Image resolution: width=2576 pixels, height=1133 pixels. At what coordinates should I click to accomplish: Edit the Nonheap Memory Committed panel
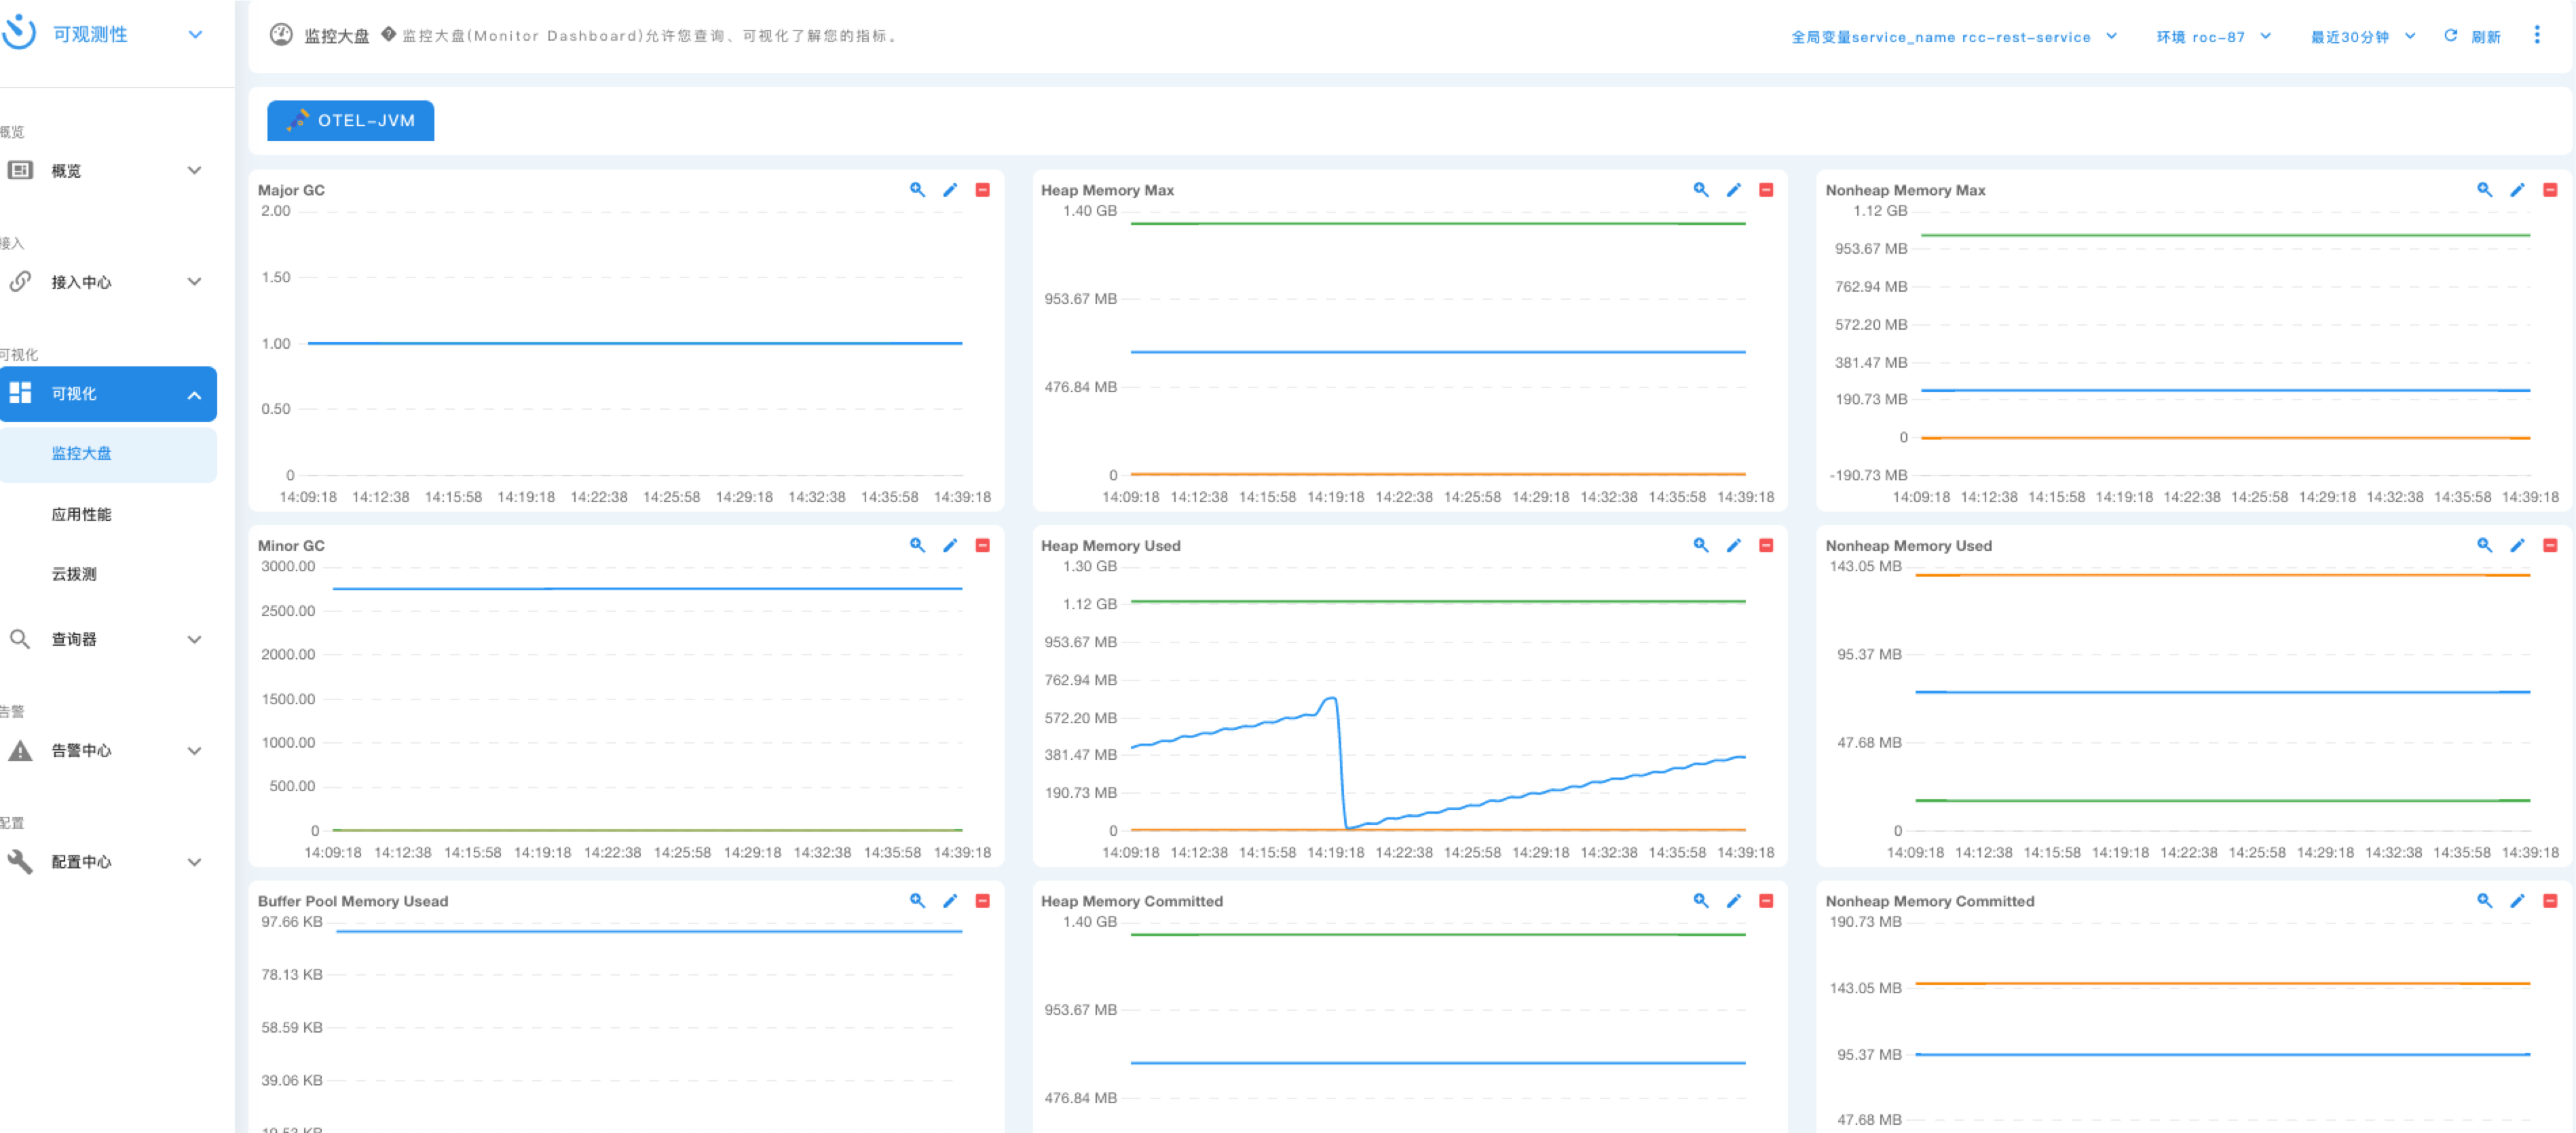point(2518,901)
